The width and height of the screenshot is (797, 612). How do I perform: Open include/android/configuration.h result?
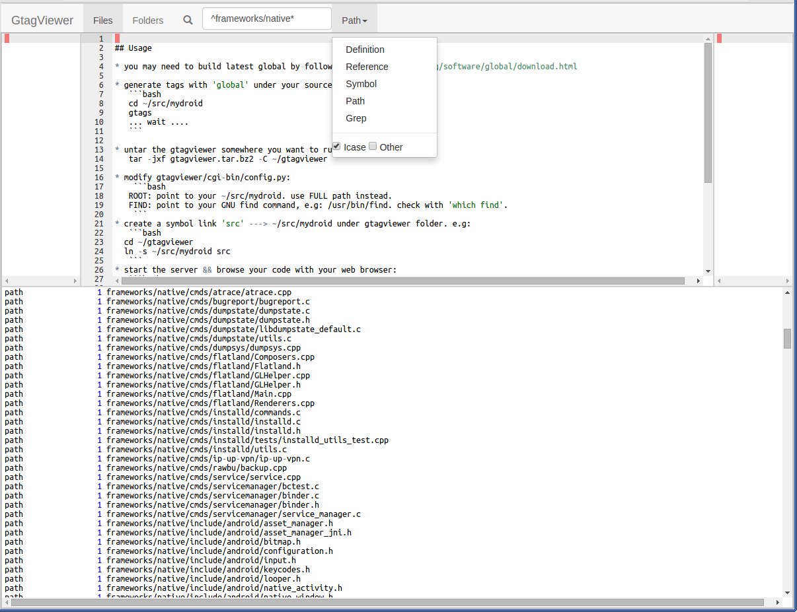click(219, 551)
